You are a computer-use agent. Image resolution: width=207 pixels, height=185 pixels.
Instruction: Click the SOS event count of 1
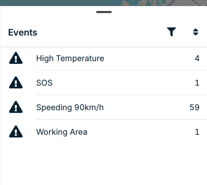(x=197, y=83)
